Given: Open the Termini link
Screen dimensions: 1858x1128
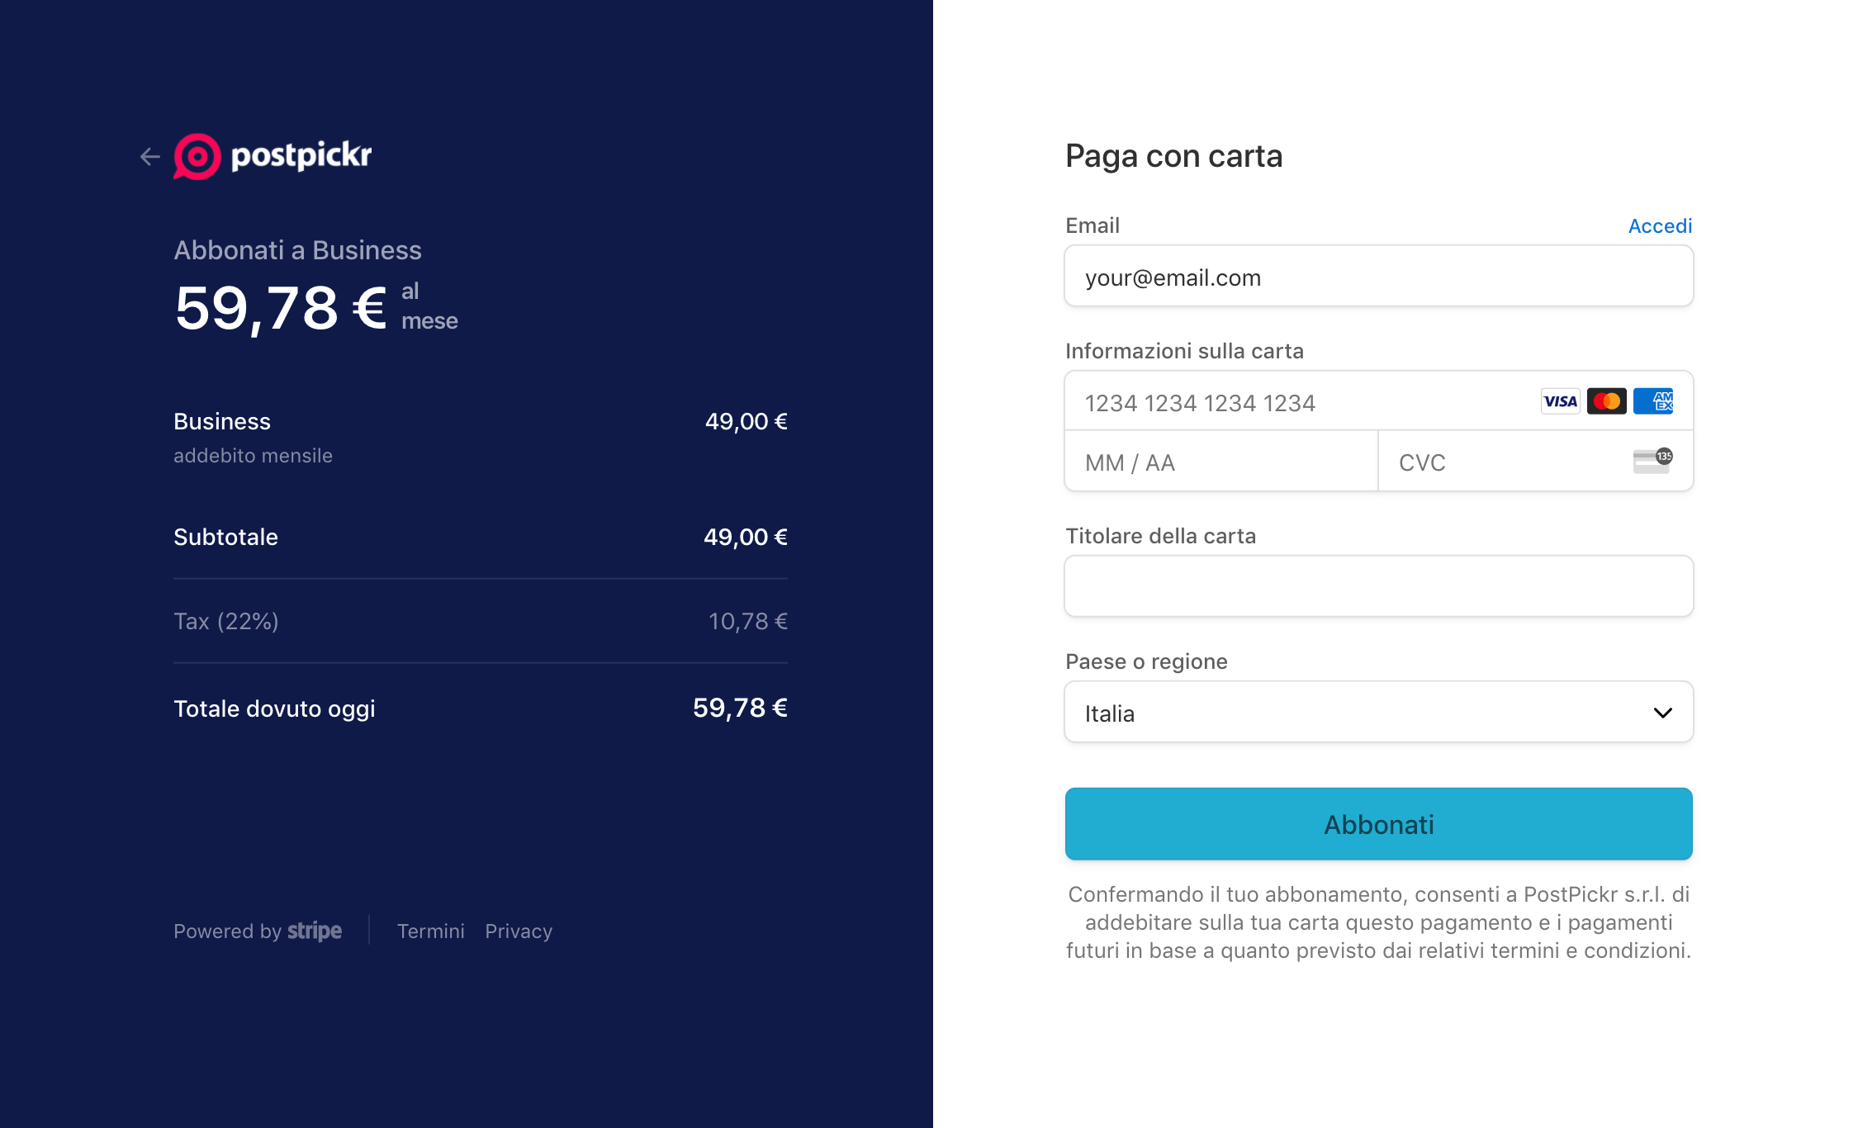Looking at the screenshot, I should (x=431, y=931).
